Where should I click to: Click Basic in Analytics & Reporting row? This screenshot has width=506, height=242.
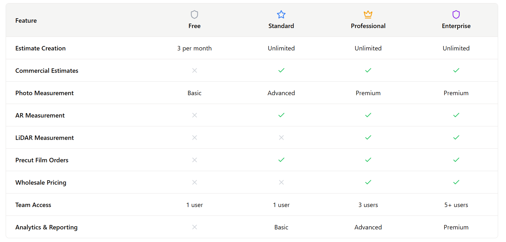click(x=281, y=227)
